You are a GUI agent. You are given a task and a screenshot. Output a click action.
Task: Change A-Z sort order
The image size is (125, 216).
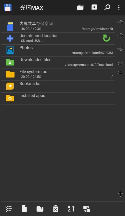pos(71,209)
